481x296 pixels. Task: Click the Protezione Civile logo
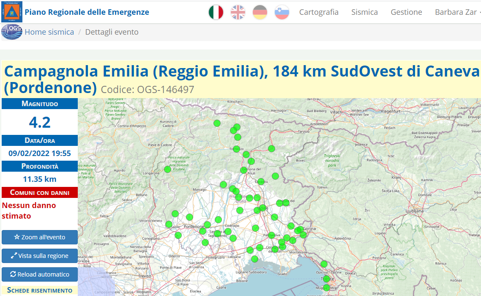[12, 12]
